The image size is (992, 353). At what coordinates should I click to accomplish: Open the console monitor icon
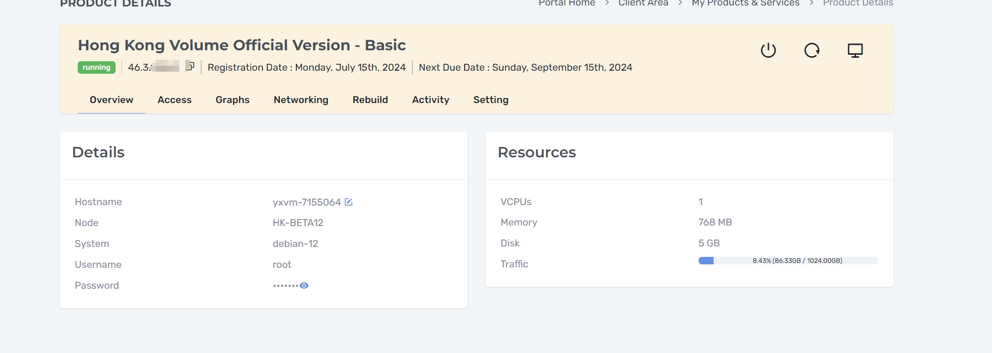855,50
